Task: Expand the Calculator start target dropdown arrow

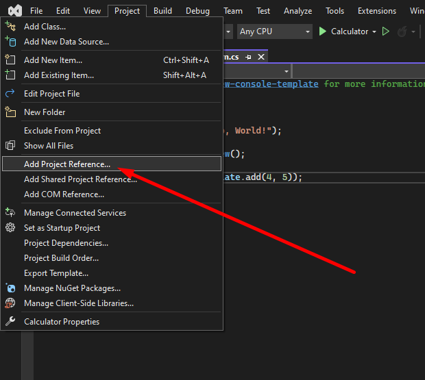Action: pos(374,31)
